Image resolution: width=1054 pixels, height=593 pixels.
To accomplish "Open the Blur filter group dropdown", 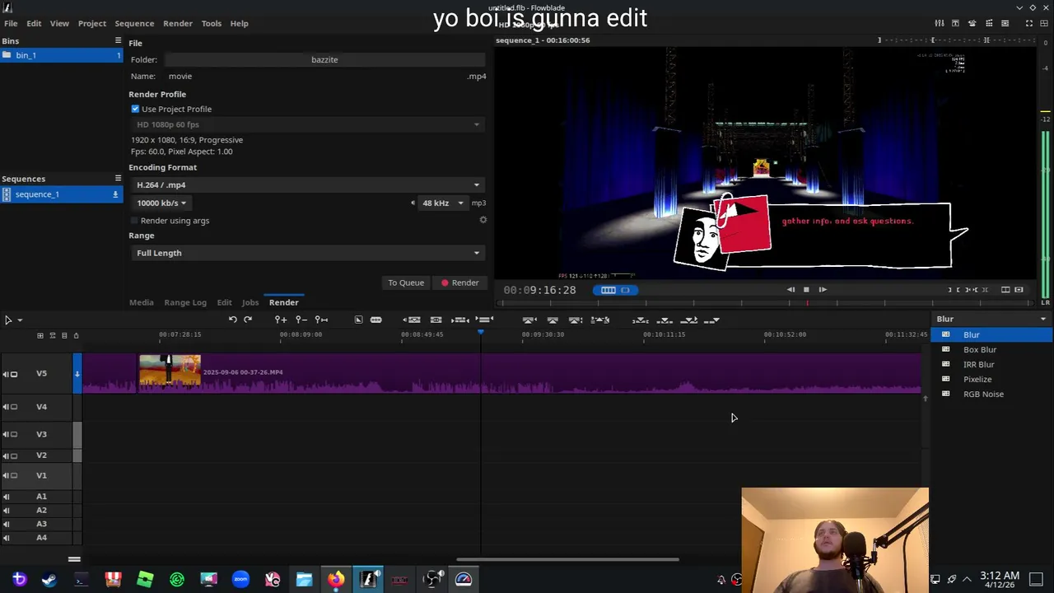I will click(991, 319).
